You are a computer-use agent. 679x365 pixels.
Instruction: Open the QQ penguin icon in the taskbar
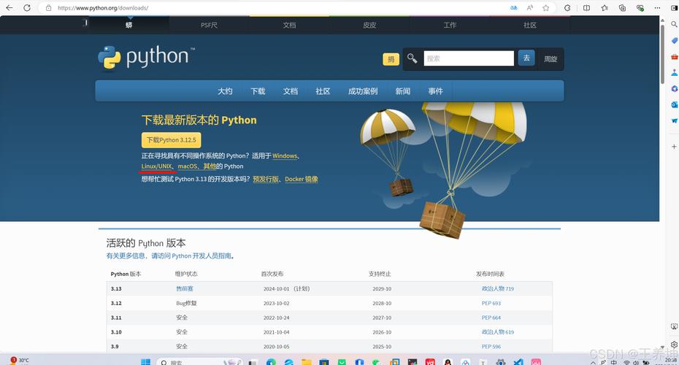(448, 362)
